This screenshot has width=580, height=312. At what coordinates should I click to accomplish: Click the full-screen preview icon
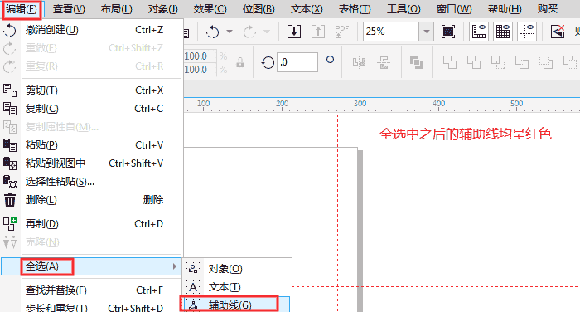[448, 32]
